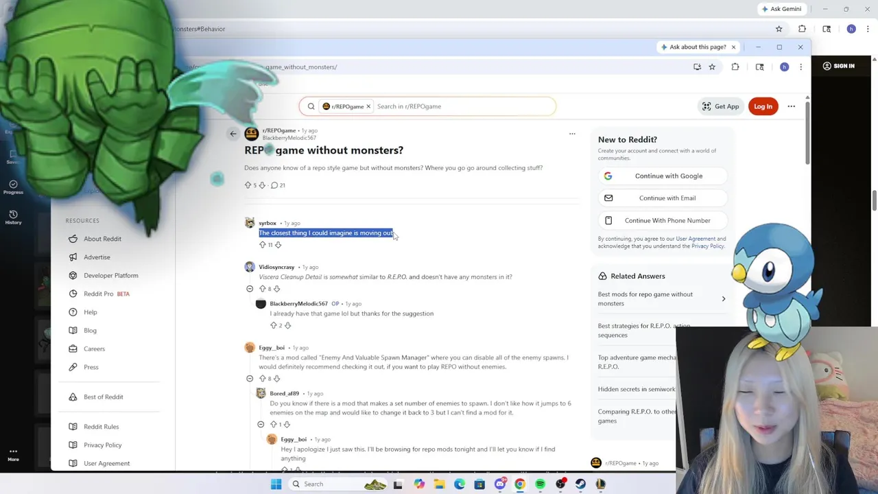Open Steam from the taskbar
878x494 pixels.
(580, 484)
